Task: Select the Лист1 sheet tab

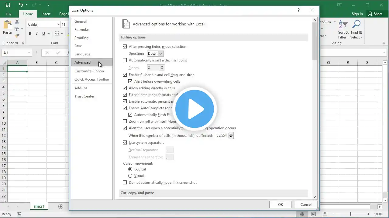Action: tap(39, 206)
